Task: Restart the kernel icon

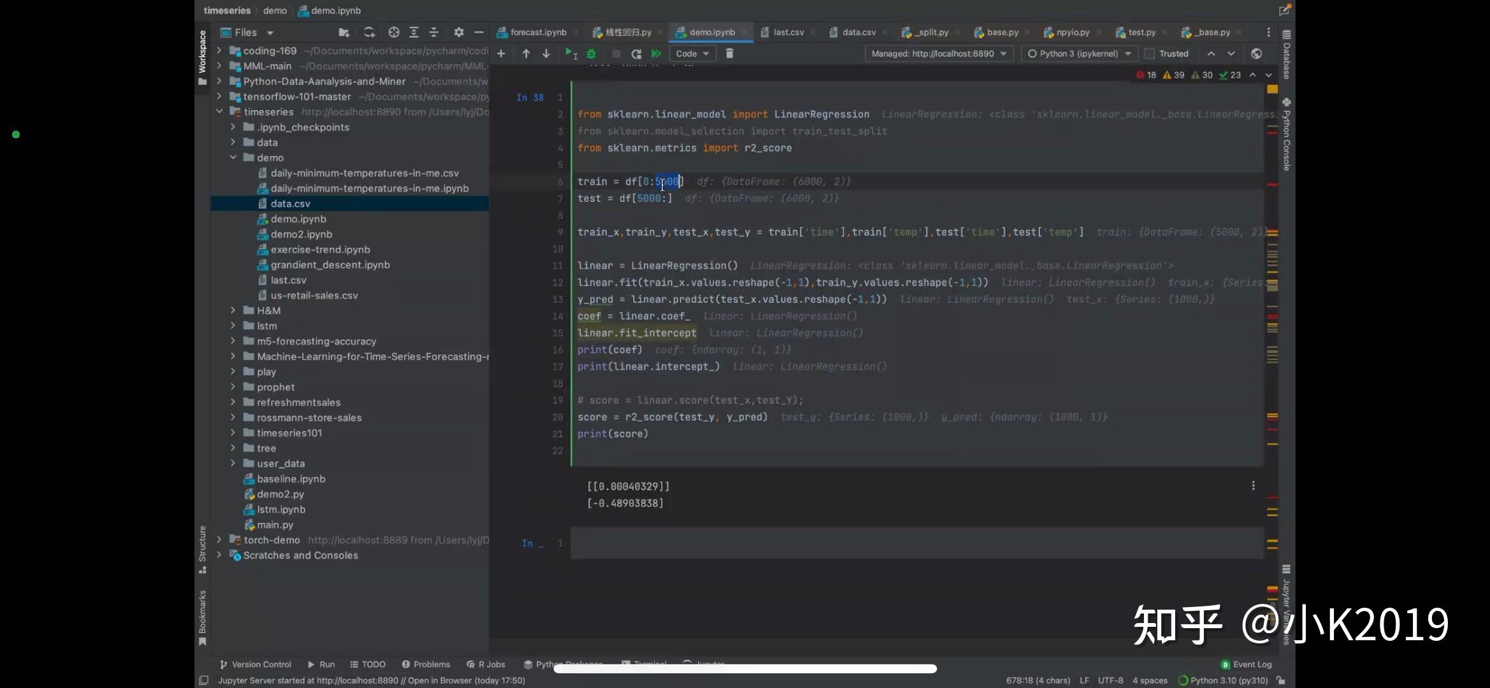Action: pos(636,54)
